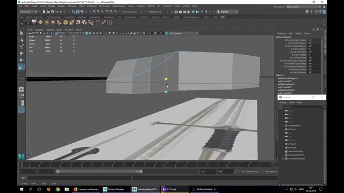Select the arrow Select tool in toolbox
This screenshot has width=344, height=193.
21,33
